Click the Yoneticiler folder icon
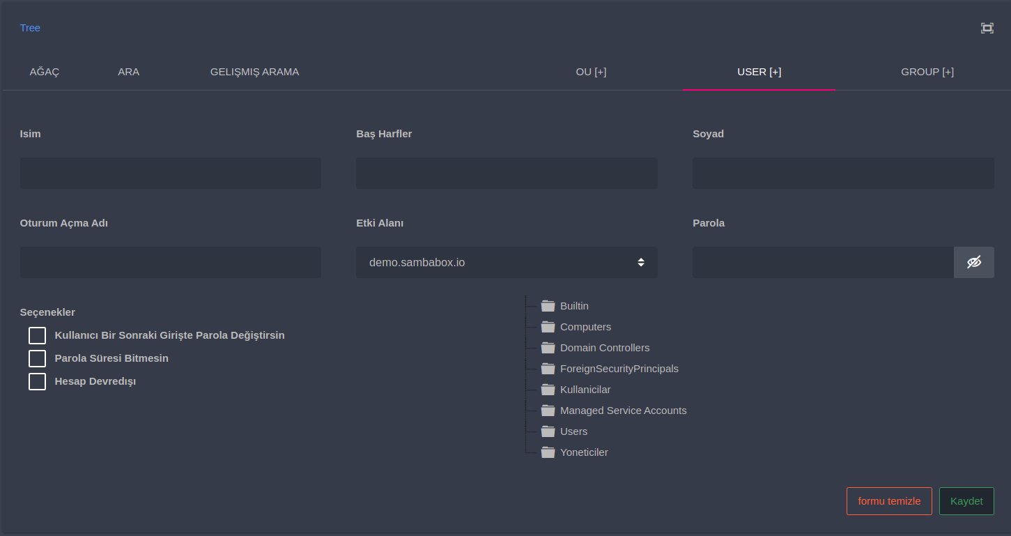Viewport: 1011px width, 536px height. click(548, 452)
